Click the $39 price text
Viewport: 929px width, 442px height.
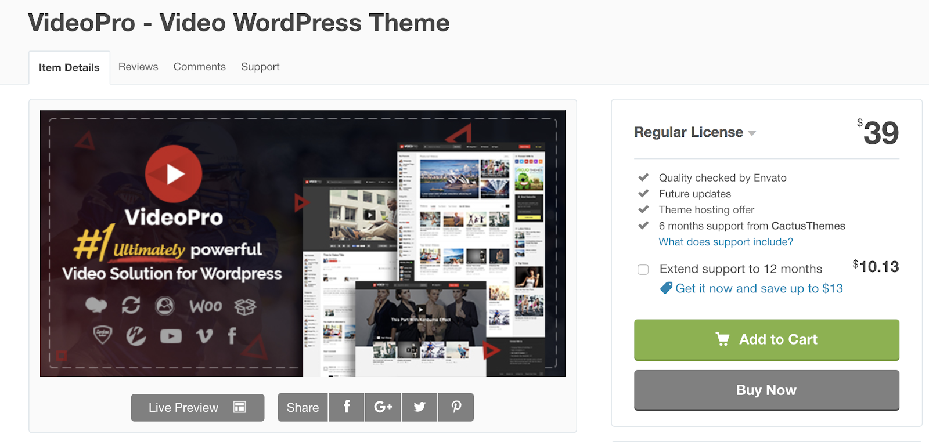click(878, 132)
